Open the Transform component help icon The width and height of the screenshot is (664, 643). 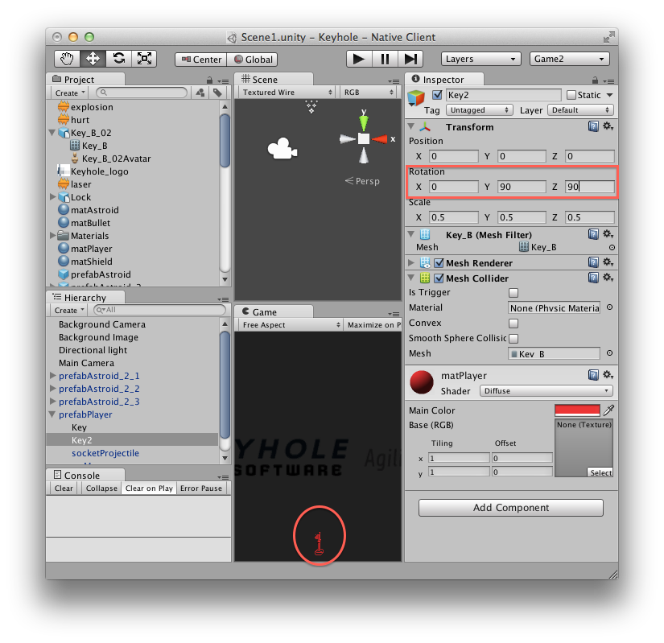pos(593,126)
